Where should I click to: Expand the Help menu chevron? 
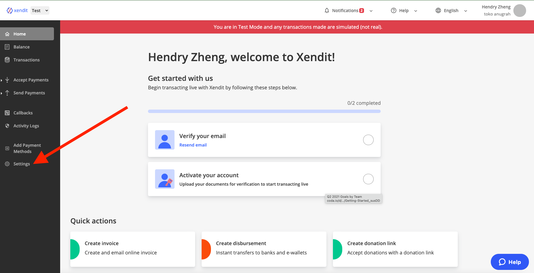(x=416, y=11)
